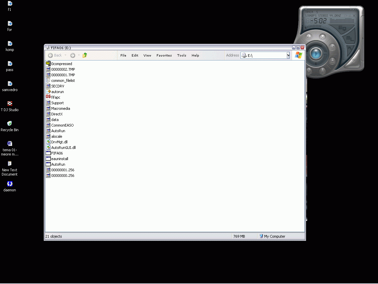The image size is (378, 284).
Task: Open the File menu
Action: pyautogui.click(x=123, y=55)
